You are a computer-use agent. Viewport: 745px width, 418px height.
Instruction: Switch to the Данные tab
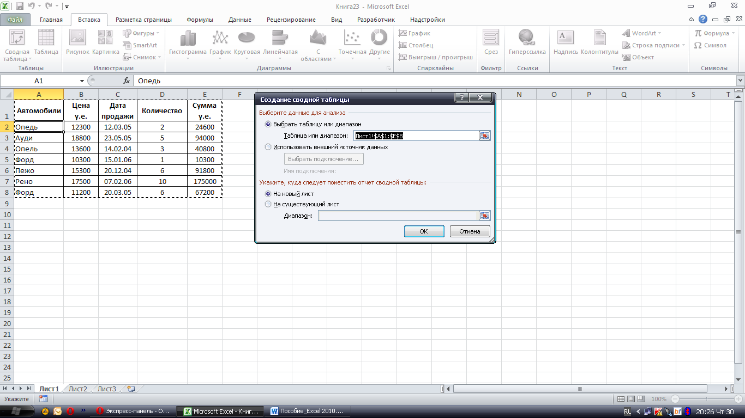[x=240, y=20]
